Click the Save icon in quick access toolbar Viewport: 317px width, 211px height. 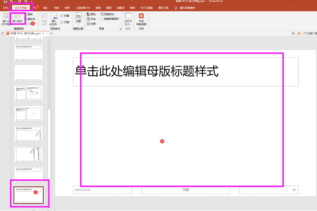(x=5, y=1)
